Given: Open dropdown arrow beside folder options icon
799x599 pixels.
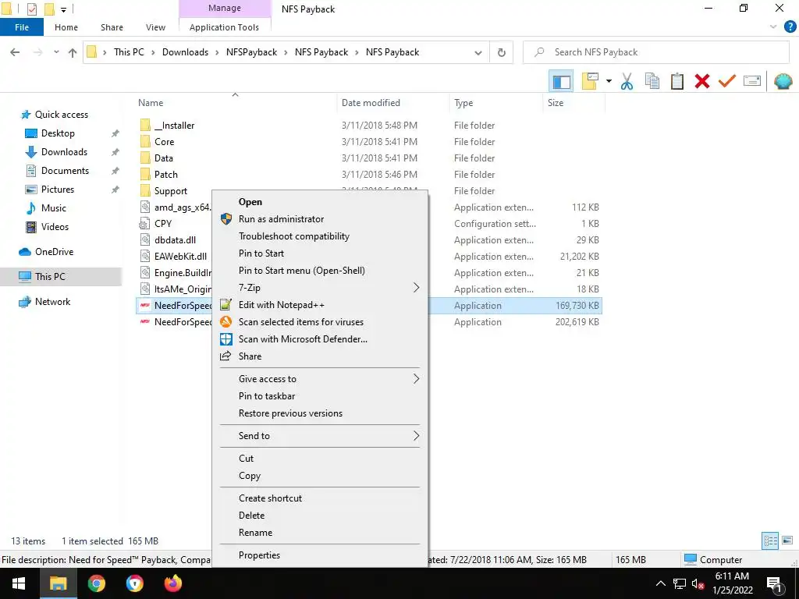Looking at the screenshot, I should pyautogui.click(x=609, y=81).
